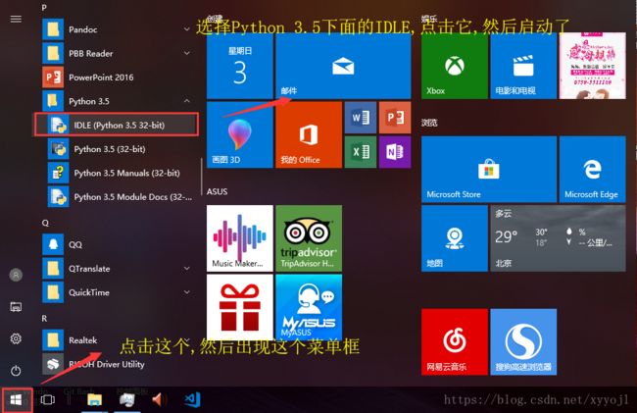Open the Movies & TV (电影和电视) tile

tap(523, 66)
